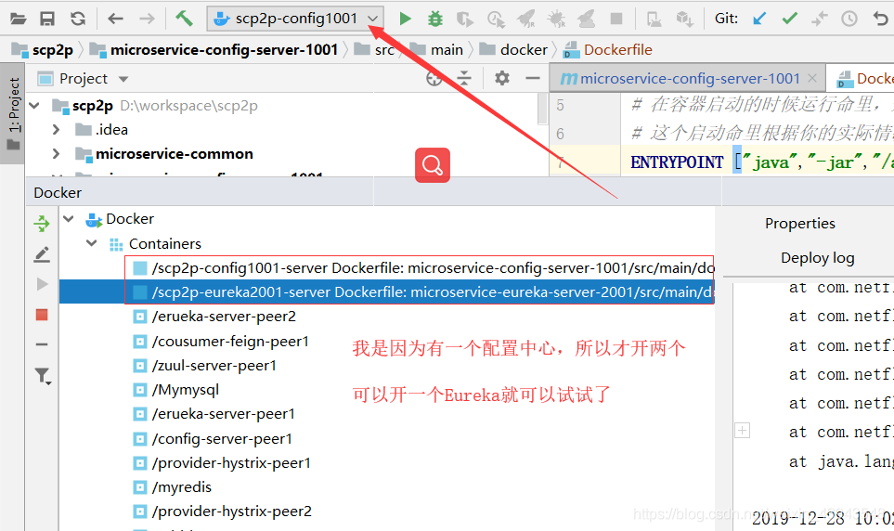
Task: Click the red search magnifier button
Action: [x=433, y=165]
